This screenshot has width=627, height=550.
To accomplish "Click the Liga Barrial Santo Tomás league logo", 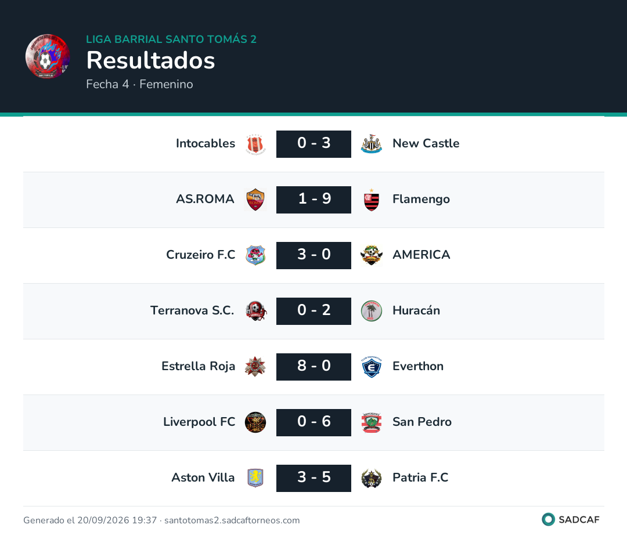I will pos(48,56).
